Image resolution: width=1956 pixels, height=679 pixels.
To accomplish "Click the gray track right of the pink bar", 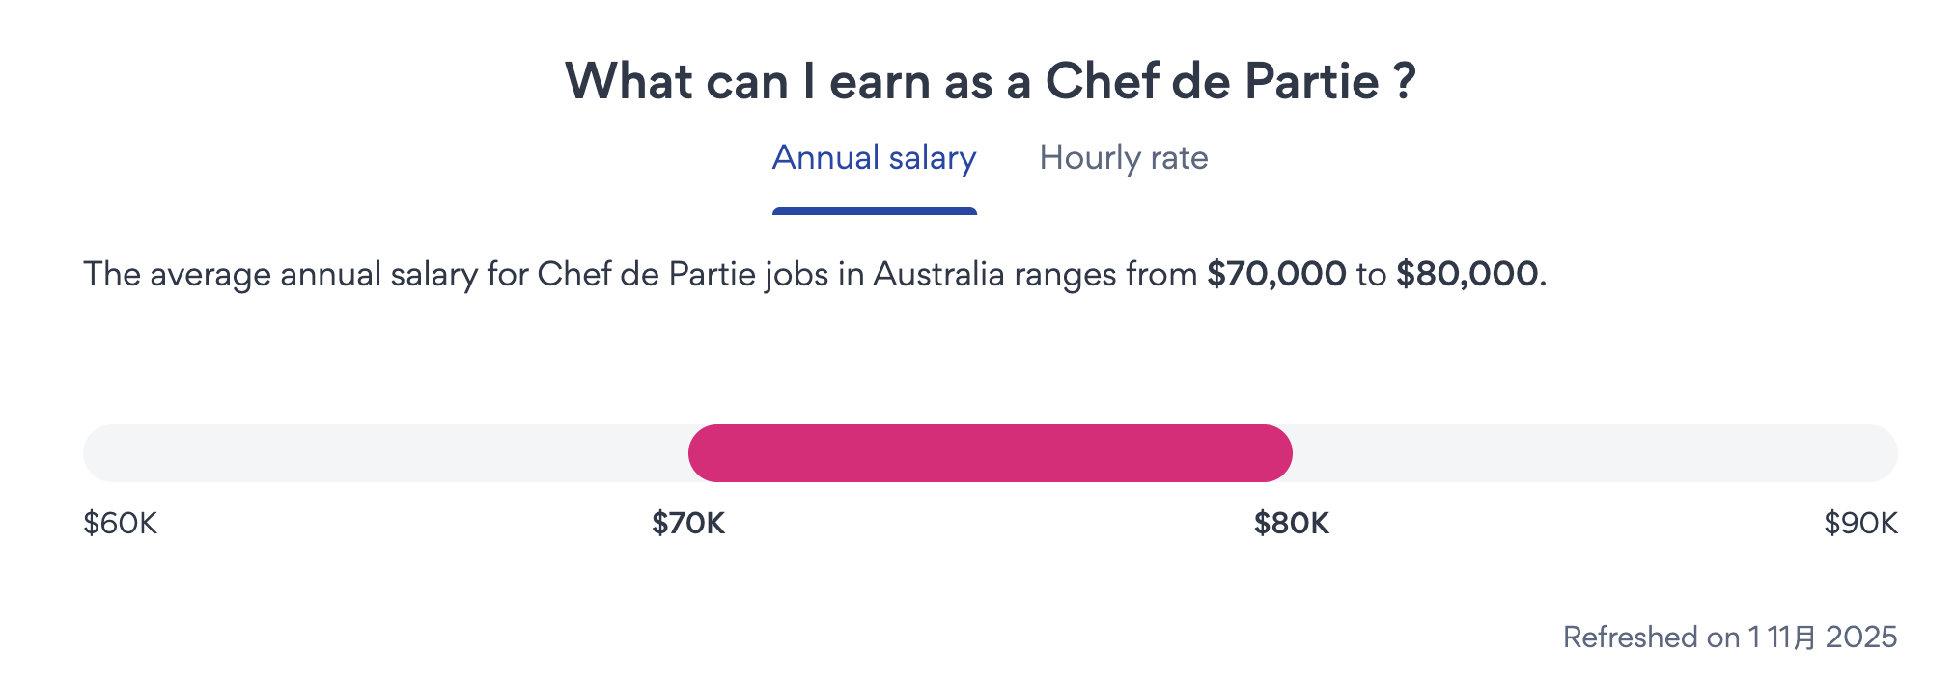I will 1593,453.
